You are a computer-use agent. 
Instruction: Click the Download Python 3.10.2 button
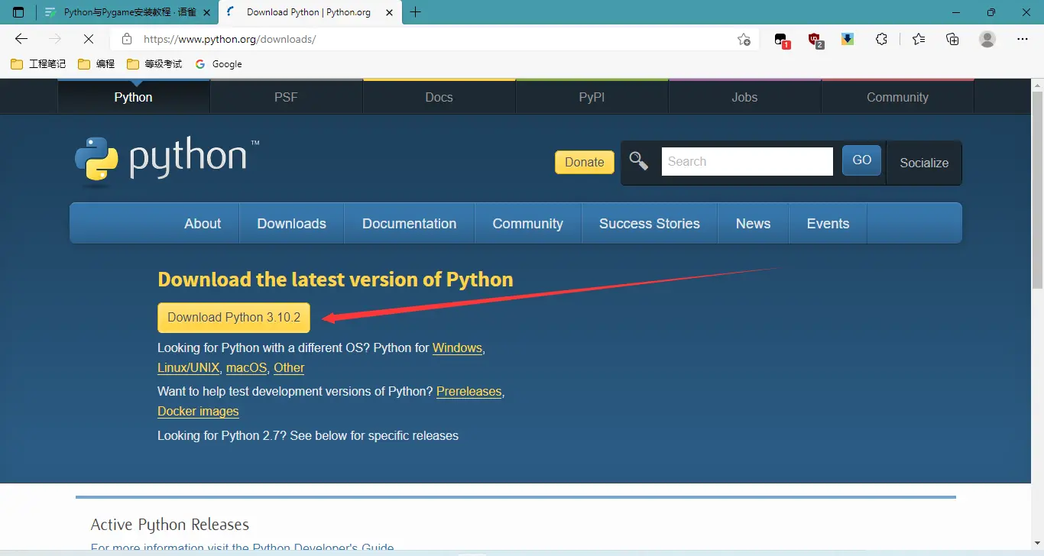(233, 317)
